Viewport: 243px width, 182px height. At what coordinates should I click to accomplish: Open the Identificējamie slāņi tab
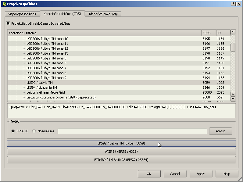point(103,14)
